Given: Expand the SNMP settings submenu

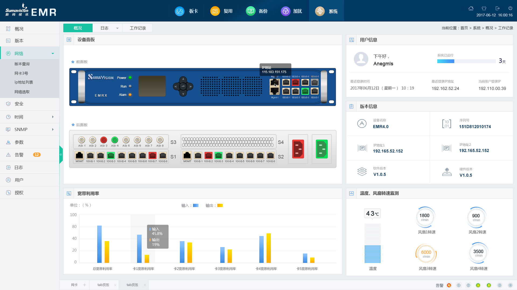Looking at the screenshot, I should point(52,129).
